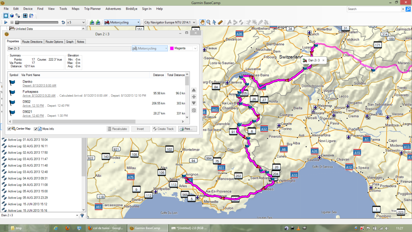Click the Recalculate button
The image size is (412, 232).
pyautogui.click(x=117, y=129)
